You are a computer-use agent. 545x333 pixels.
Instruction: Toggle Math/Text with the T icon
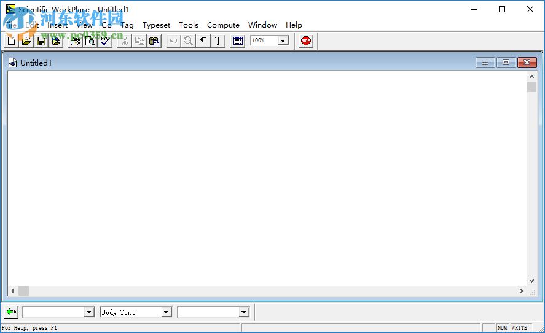[218, 41]
